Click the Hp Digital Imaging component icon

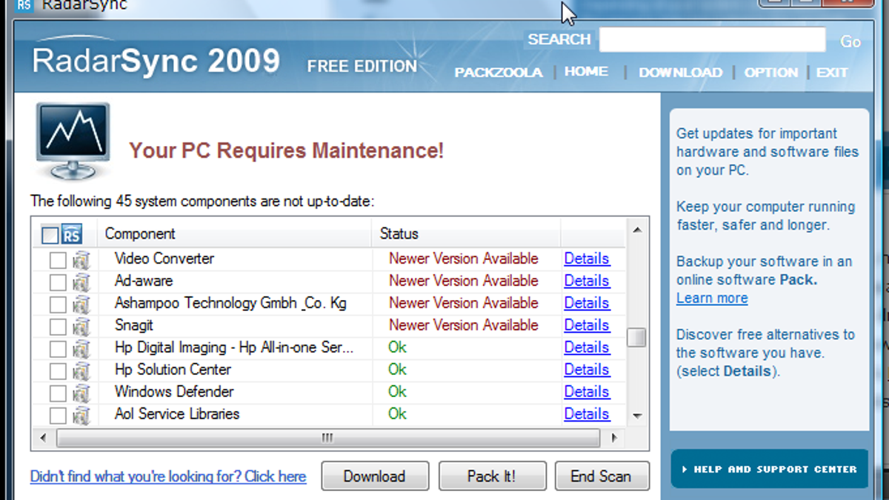point(81,349)
